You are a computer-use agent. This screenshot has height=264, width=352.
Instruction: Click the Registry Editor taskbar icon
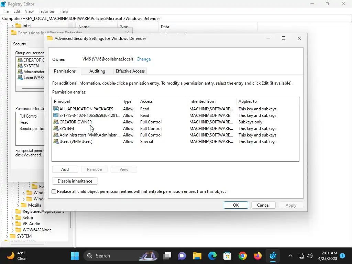click(x=273, y=256)
